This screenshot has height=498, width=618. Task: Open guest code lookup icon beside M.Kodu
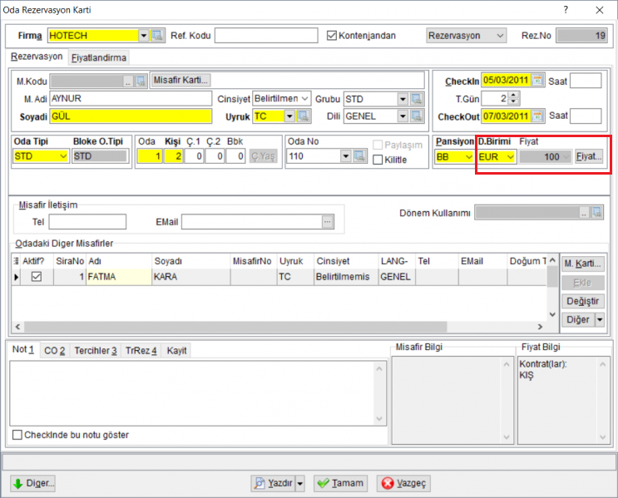(141, 81)
